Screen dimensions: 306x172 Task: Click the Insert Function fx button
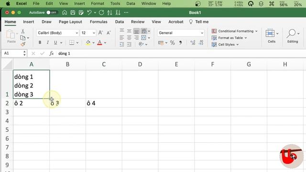point(51,54)
